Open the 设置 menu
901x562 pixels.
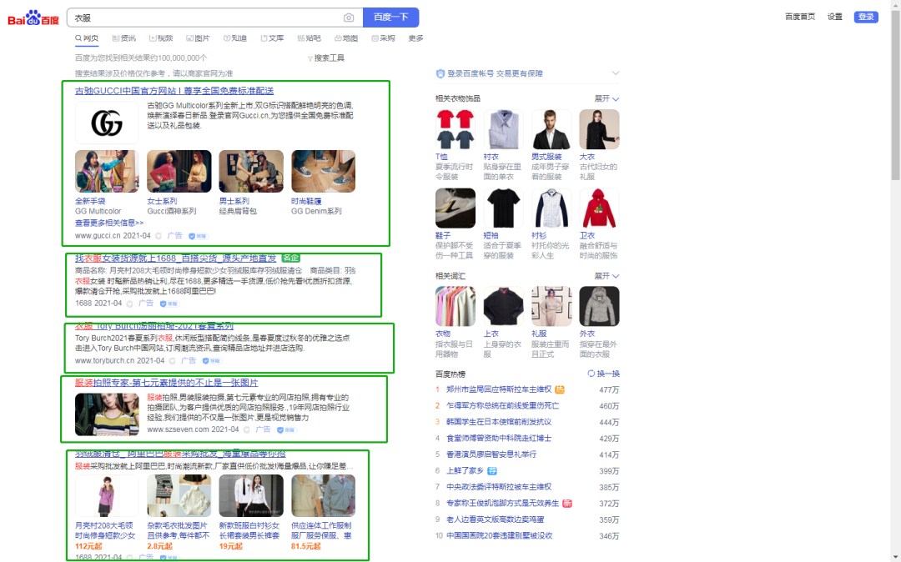click(835, 17)
